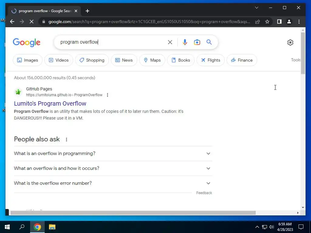Viewport: 311px width, 233px height.
Task: Stop loading the page
Action: pyautogui.click(x=32, y=22)
